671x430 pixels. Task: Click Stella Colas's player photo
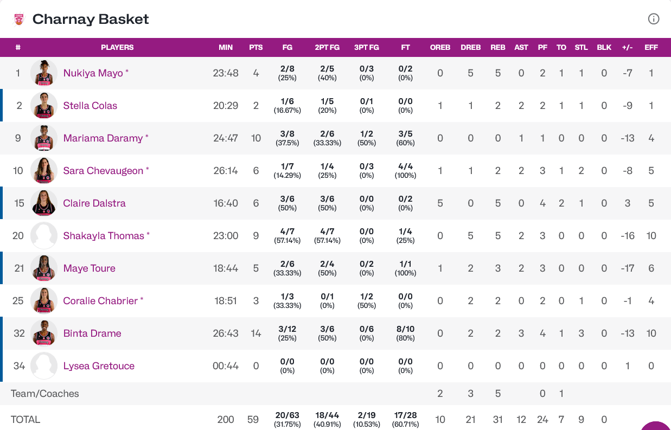tap(44, 106)
